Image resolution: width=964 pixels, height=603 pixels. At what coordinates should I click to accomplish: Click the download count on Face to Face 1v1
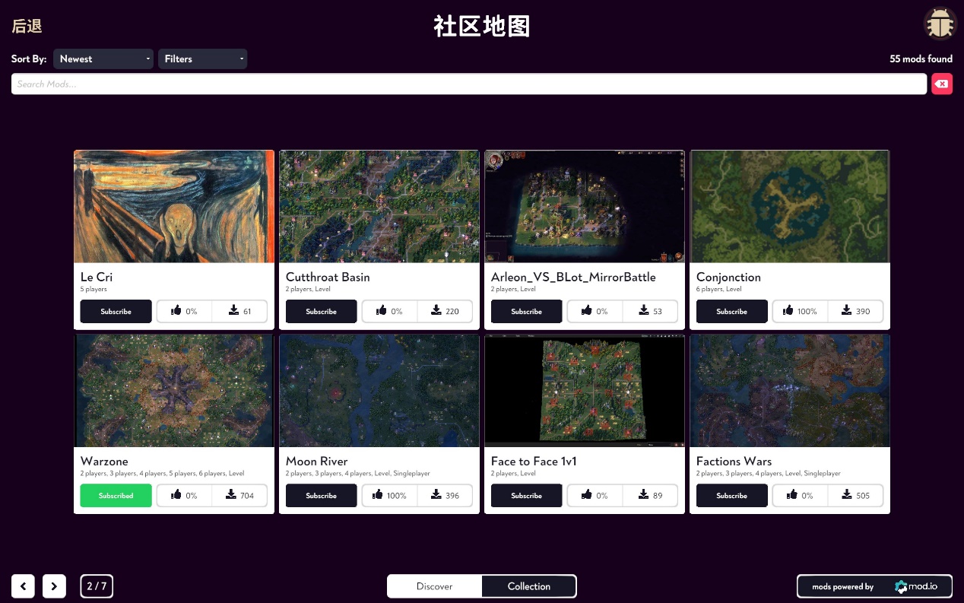650,495
